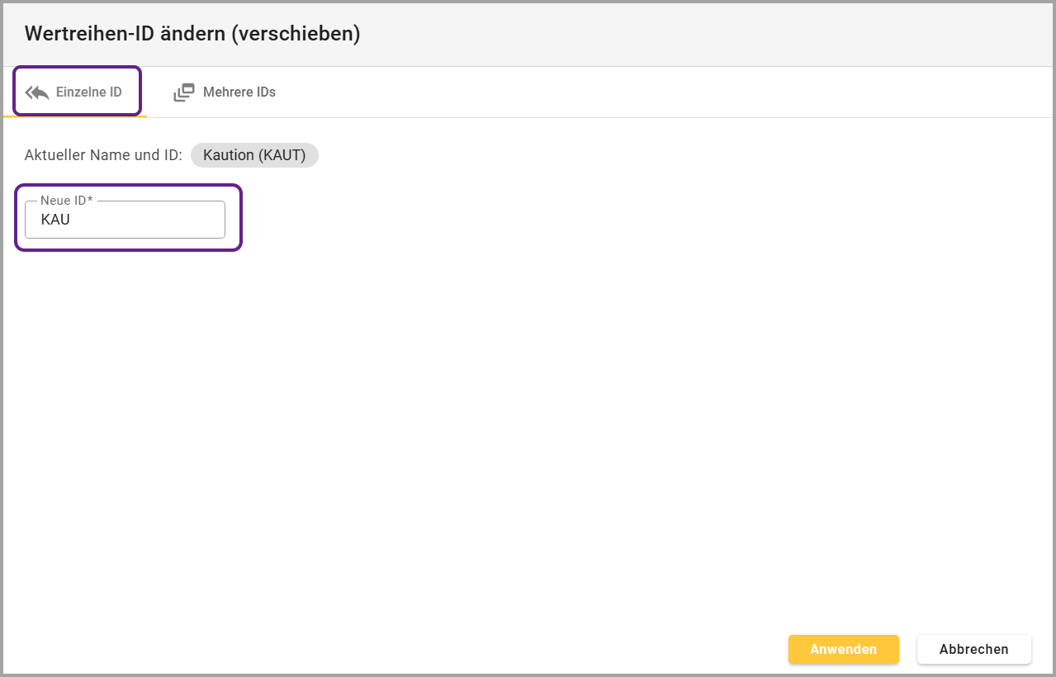Focus the Neue ID input field
The width and height of the screenshot is (1056, 677).
(x=140, y=220)
